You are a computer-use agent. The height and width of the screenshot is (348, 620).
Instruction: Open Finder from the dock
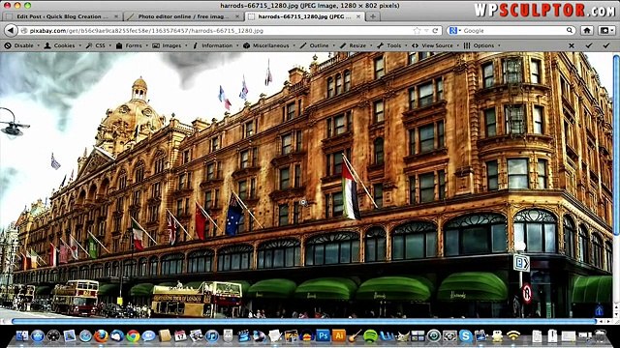21,335
